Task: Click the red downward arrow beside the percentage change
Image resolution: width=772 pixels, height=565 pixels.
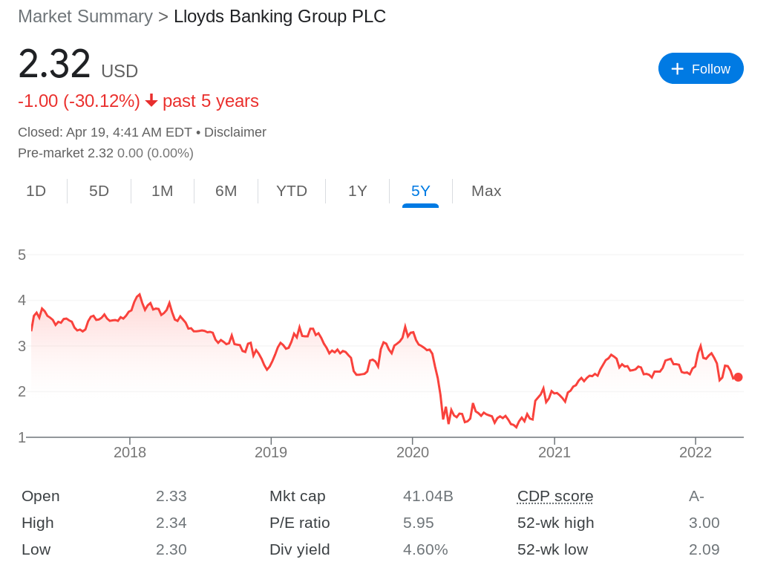Action: click(x=151, y=101)
